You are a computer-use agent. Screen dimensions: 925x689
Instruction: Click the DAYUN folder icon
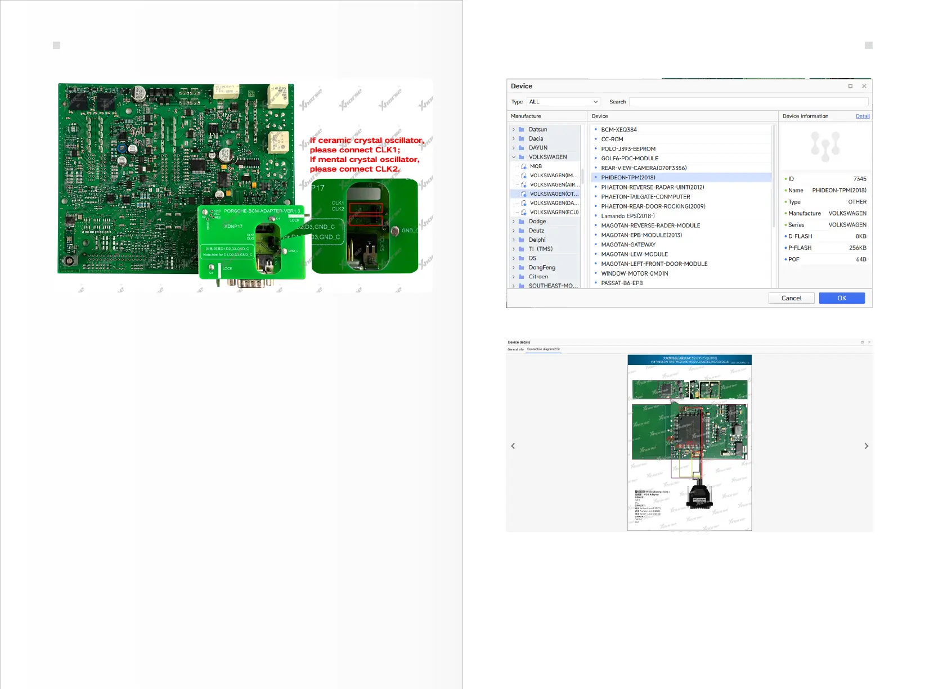(521, 147)
